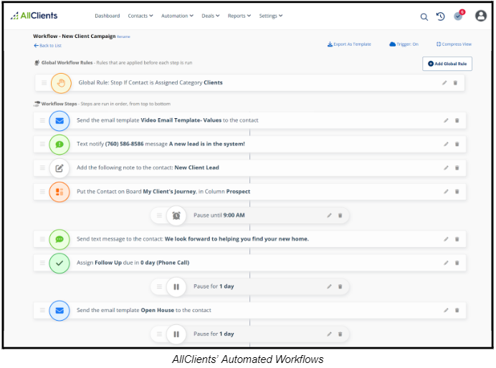This screenshot has width=496, height=368.
Task: Grab the drag handle of Open House email step
Action: (42, 310)
